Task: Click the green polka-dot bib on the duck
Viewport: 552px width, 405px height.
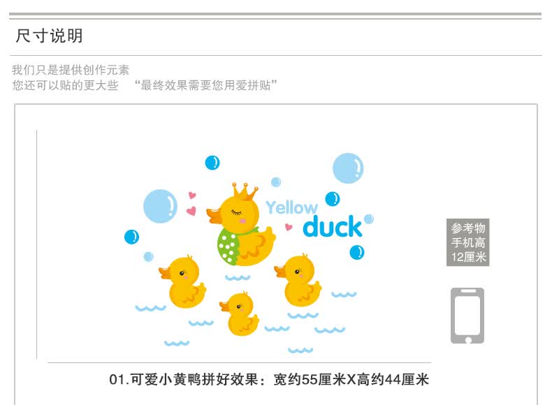Action: point(228,246)
